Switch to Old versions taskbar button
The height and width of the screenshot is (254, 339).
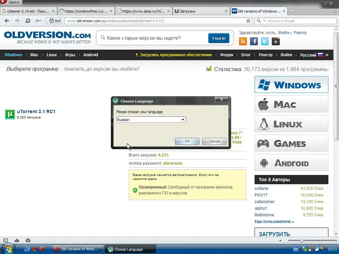[x=77, y=249]
